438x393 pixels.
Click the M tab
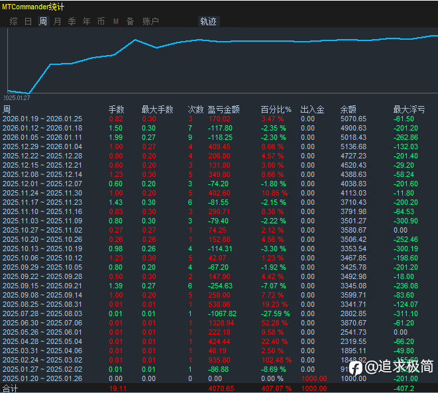[116, 21]
